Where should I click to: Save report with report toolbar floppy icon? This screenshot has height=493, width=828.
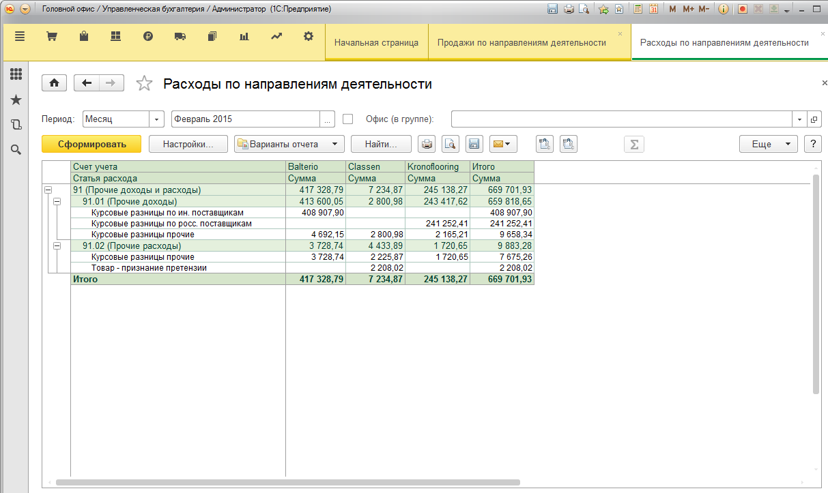click(x=474, y=144)
